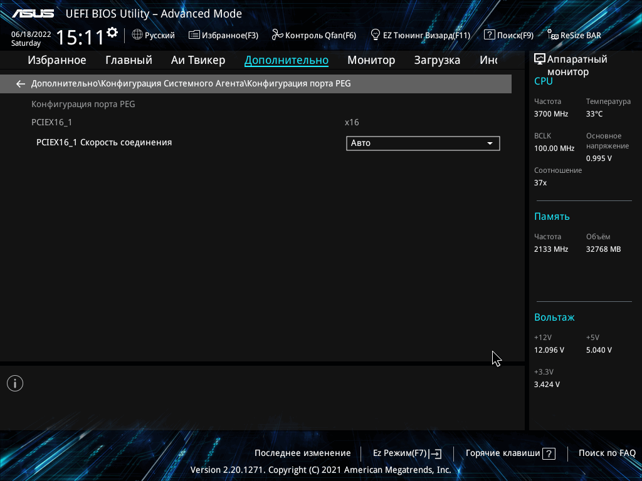Screen dimensions: 642x481
Task: Switch to the Избранное tab
Action: 57,60
